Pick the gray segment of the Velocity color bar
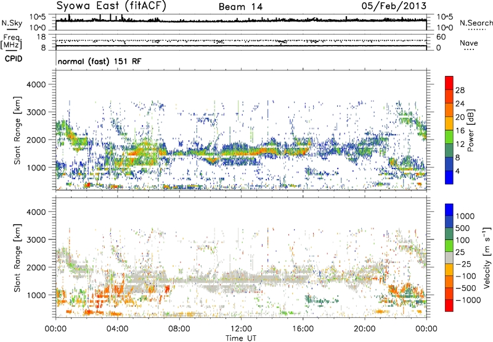Screen dimensions: 493x342 pyautogui.click(x=449, y=257)
